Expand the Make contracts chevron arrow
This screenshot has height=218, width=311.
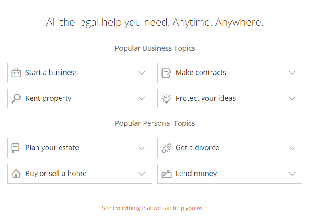pos(292,73)
